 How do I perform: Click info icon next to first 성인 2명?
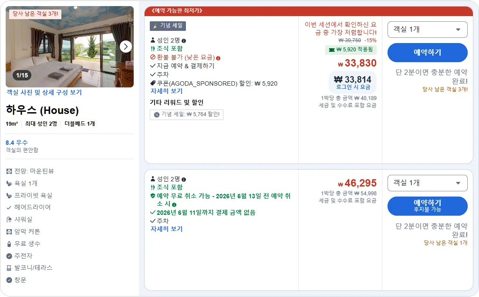184,41
